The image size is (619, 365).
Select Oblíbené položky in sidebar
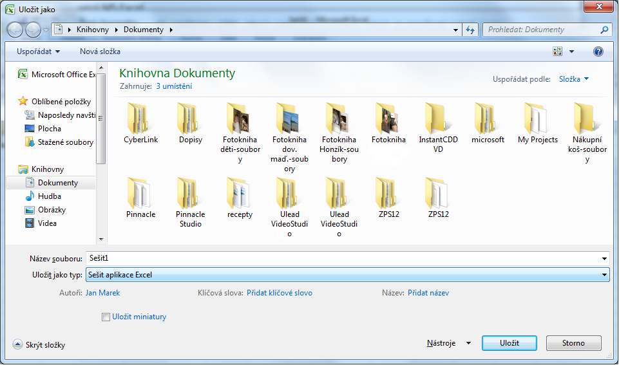55,102
